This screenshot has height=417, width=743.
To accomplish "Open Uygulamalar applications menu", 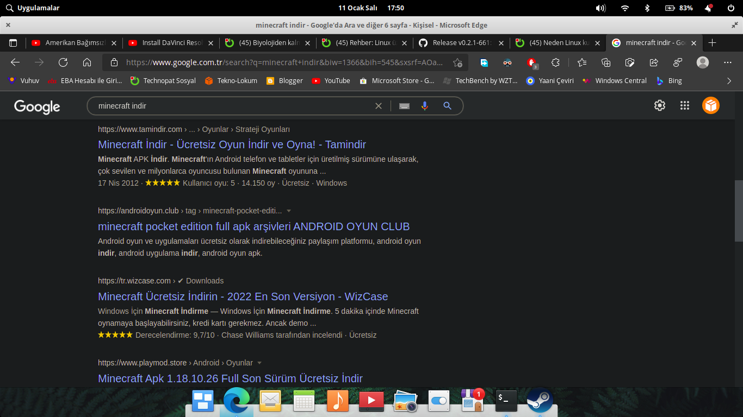I will point(33,8).
